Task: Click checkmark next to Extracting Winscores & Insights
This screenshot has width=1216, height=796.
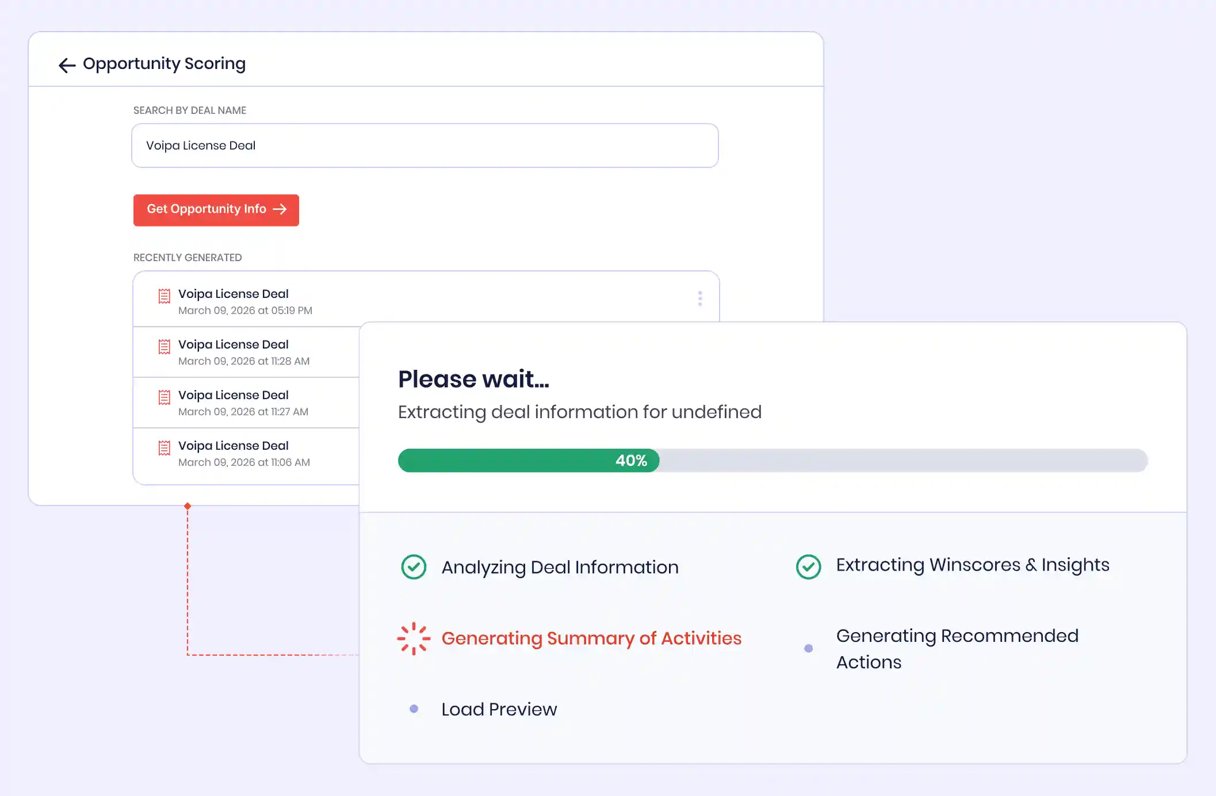Action: click(x=808, y=567)
